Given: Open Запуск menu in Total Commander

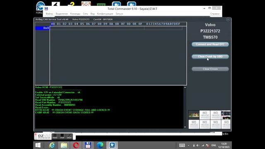Looking at the screenshot, I should pyautogui.click(x=119, y=14).
